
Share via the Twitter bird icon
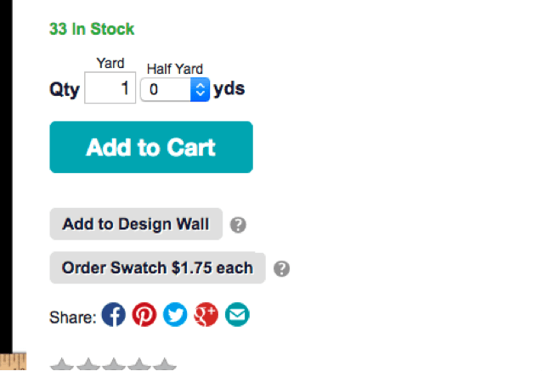175,314
